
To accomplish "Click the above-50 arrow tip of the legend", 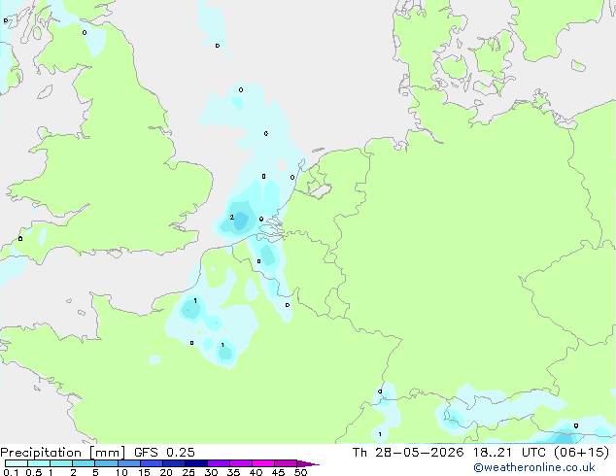I will 308,463.
